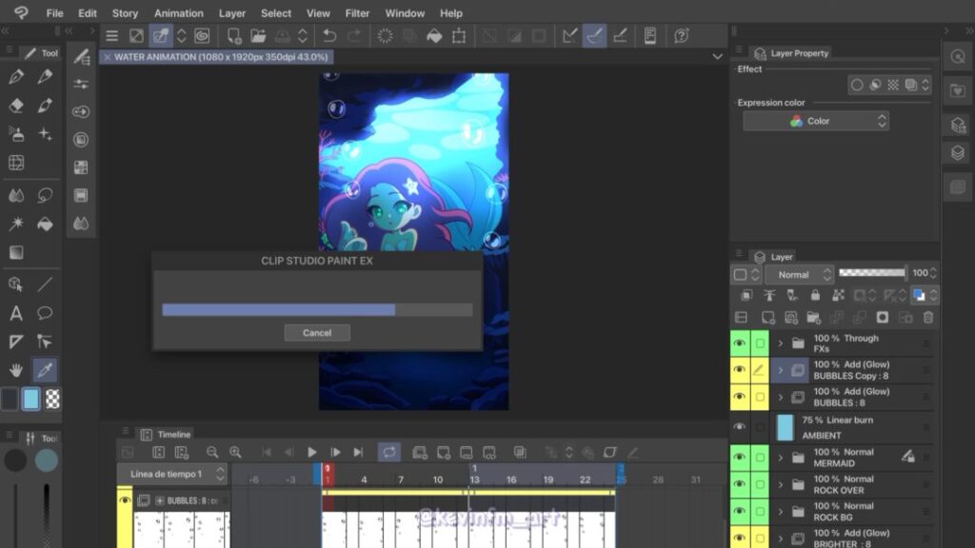Hide the BUBBLES : 8 layer
Screen dimensions: 975x548
point(739,397)
